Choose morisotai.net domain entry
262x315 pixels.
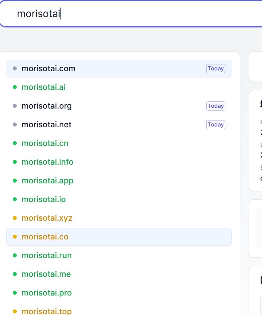[46, 125]
